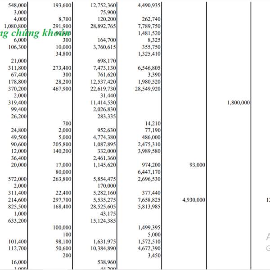Viewport: 270px width, 270px height.
Task: Click the cell showing 15,124,385
Action: pos(103,221)
